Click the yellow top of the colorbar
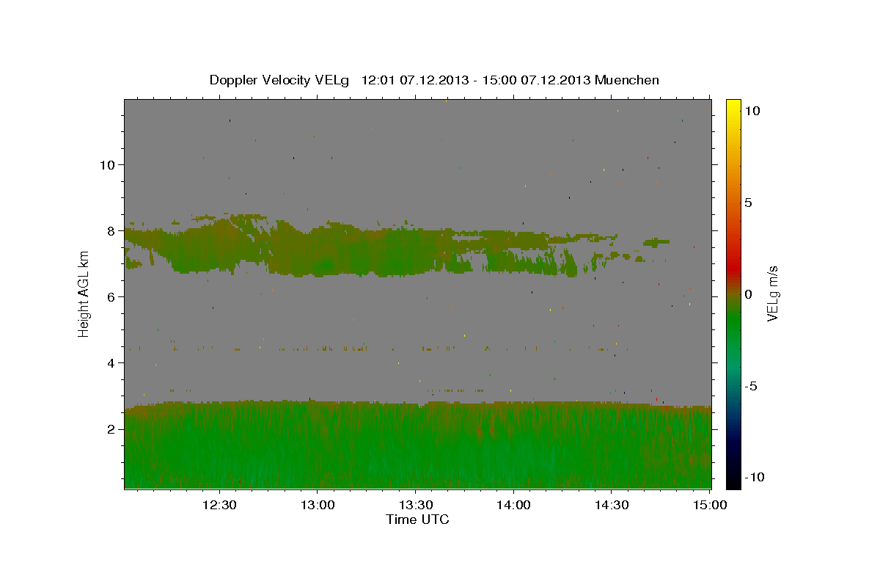Screen dimensions: 880x587 tap(733, 106)
